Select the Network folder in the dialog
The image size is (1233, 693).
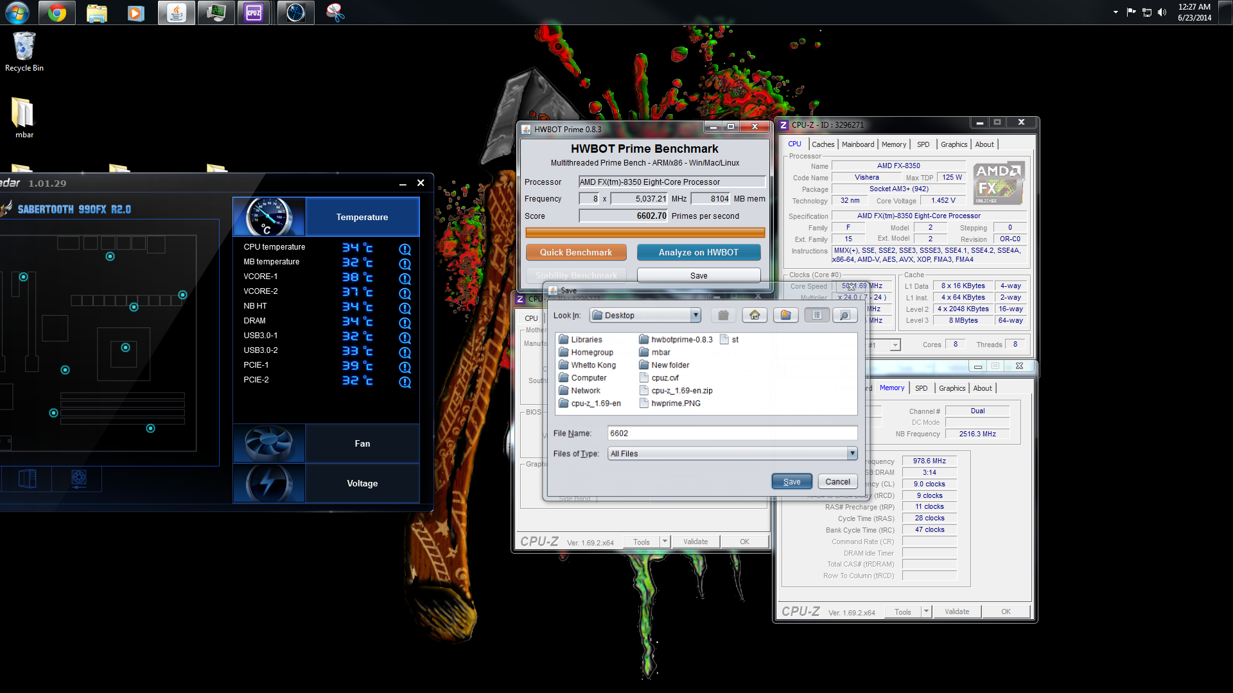pyautogui.click(x=579, y=390)
